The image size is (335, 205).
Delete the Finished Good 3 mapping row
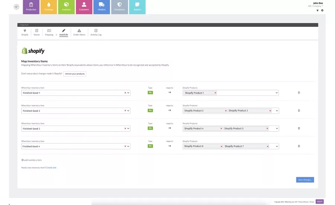tap(299, 128)
